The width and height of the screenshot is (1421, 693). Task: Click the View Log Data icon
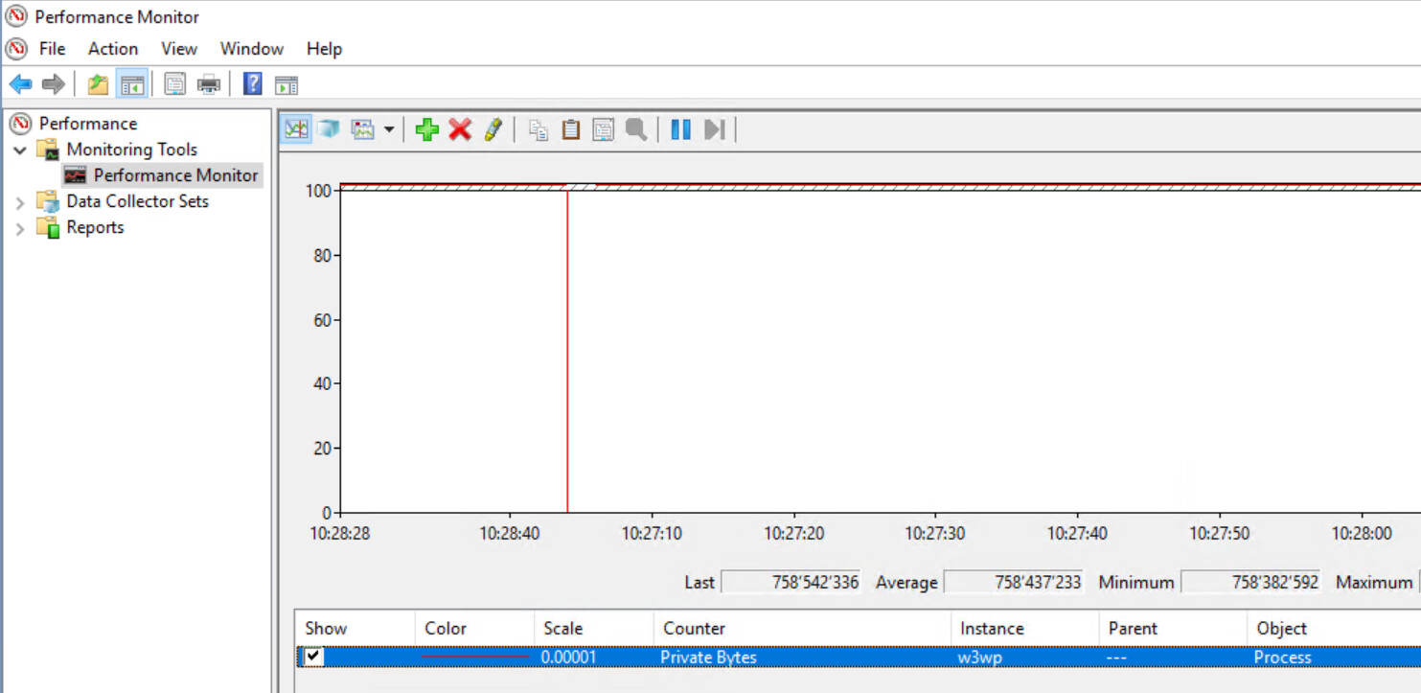(x=329, y=129)
